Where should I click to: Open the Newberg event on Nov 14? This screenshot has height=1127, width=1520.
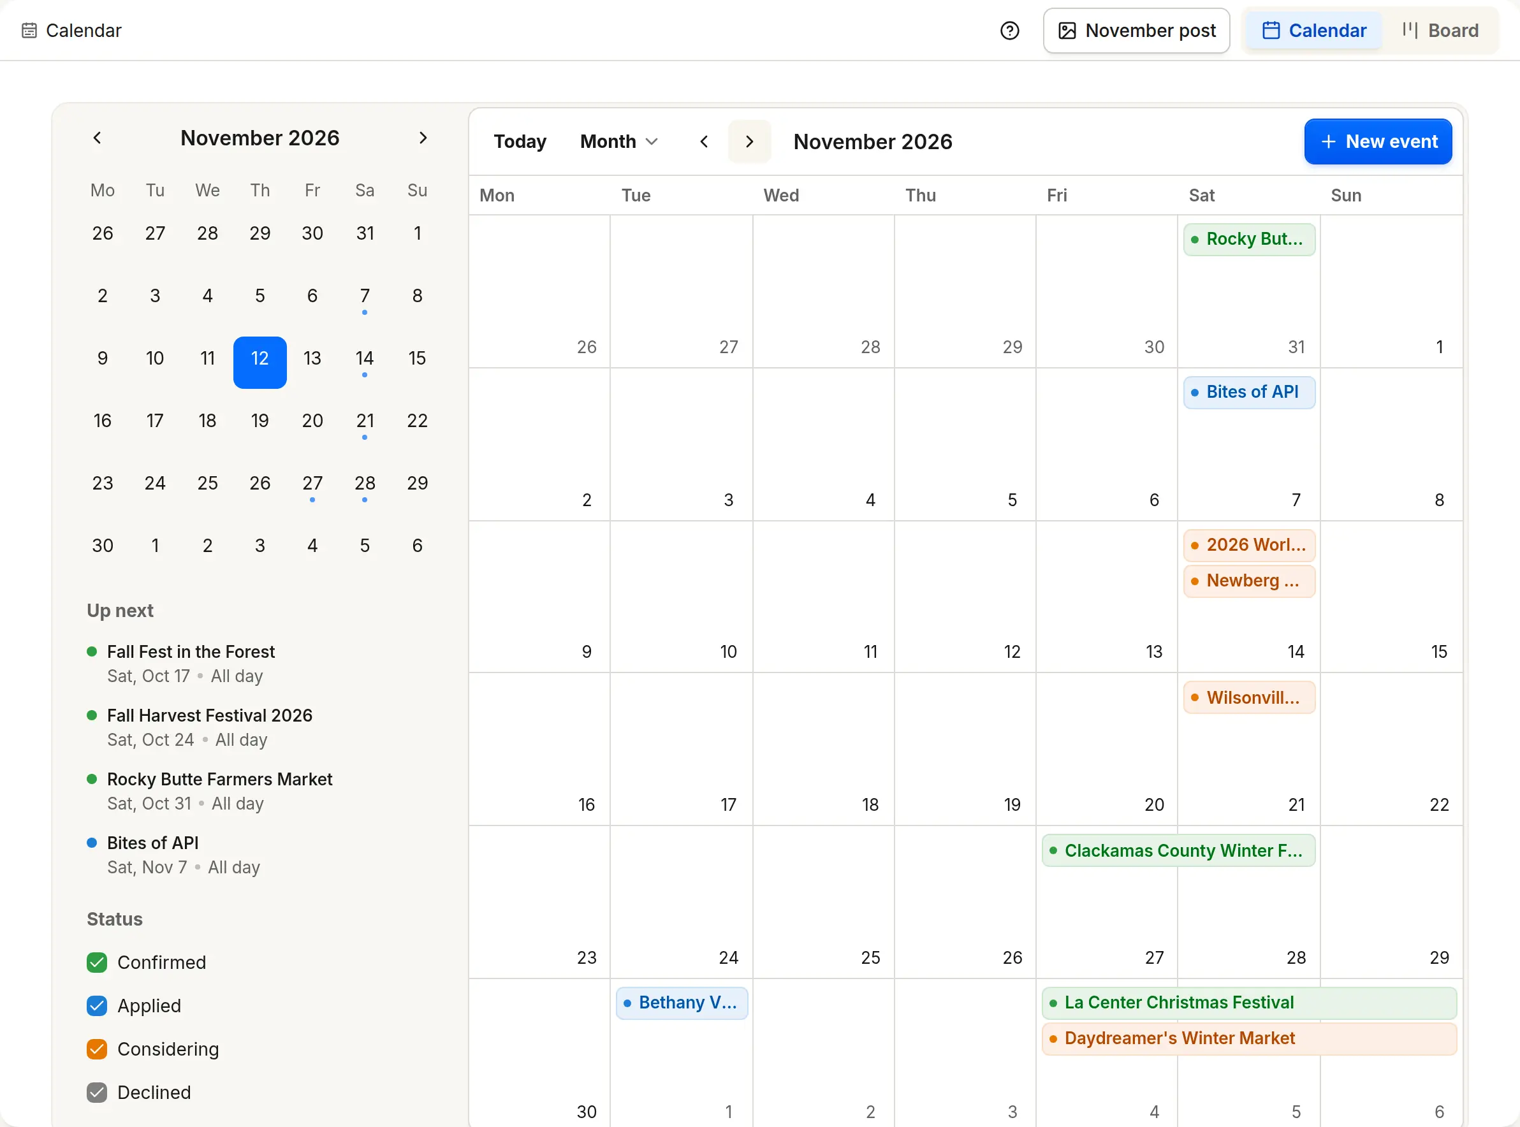click(x=1249, y=581)
